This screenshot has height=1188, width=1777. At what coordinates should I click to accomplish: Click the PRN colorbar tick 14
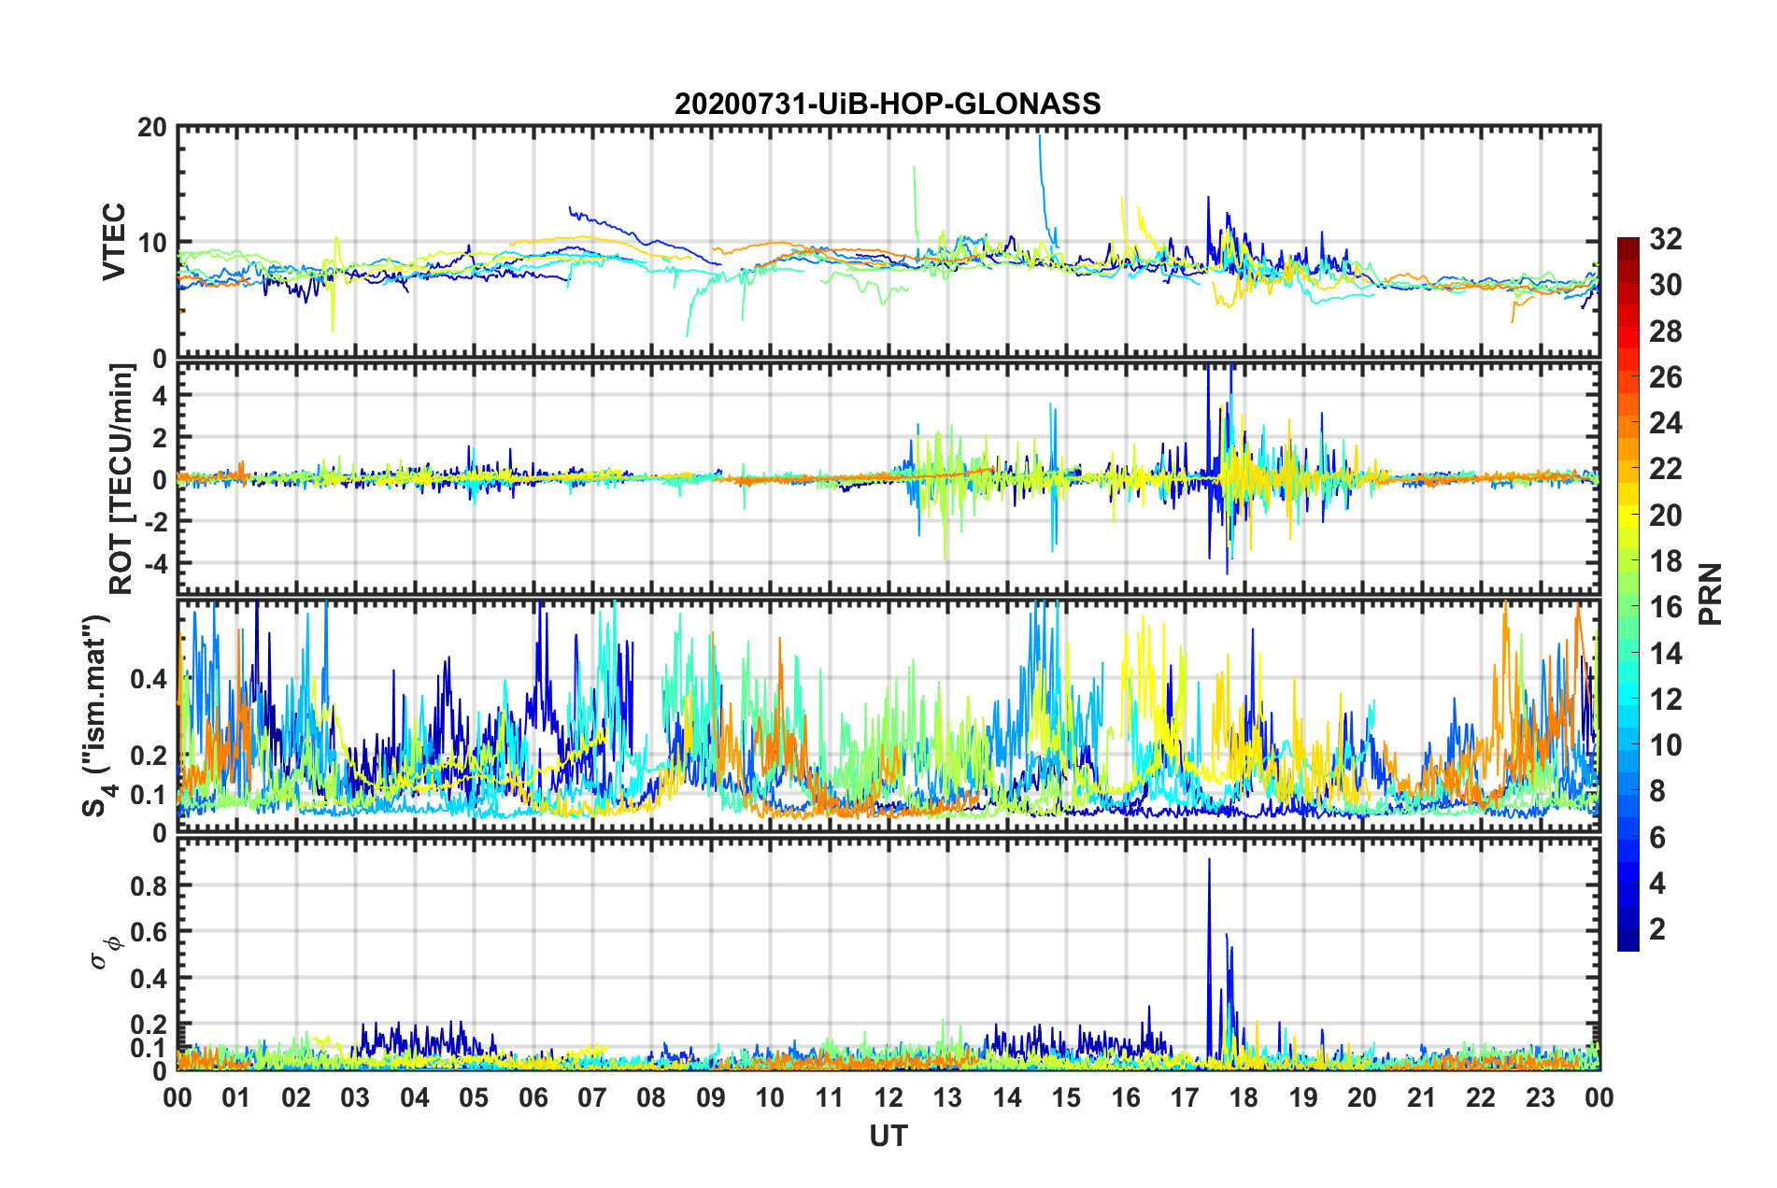[x=1666, y=653]
